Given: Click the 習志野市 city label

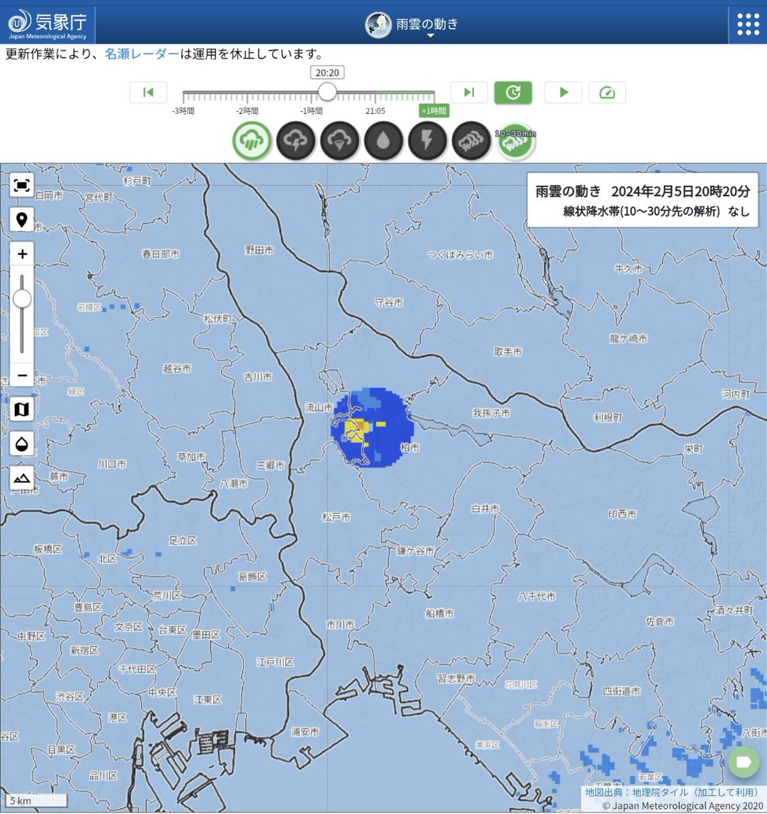Looking at the screenshot, I should (456, 678).
